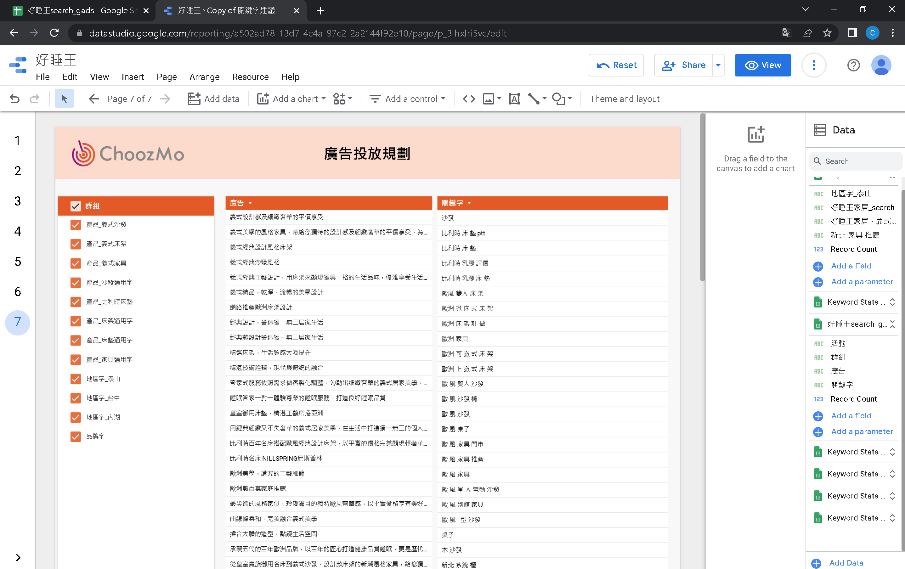Viewport: 905px width, 569px height.
Task: Collapse the 好睡王search_g... data source
Action: tap(892, 324)
